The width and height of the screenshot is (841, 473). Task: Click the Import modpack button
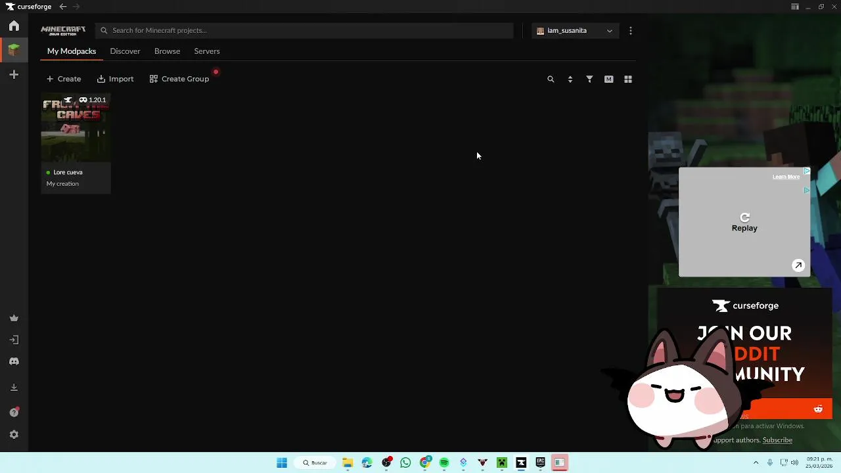pos(115,79)
